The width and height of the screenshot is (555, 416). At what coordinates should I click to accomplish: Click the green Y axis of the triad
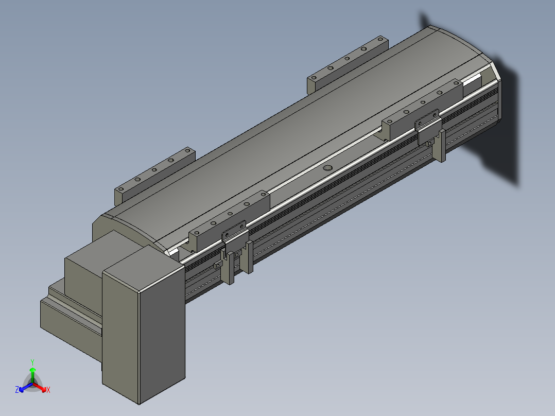coord(32,375)
